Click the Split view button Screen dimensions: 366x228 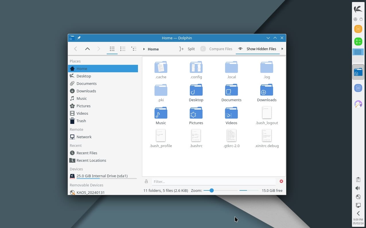point(187,49)
